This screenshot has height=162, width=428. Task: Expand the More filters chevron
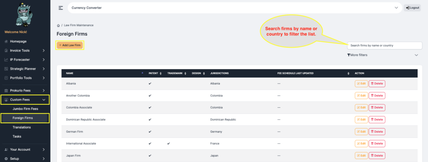point(416,55)
